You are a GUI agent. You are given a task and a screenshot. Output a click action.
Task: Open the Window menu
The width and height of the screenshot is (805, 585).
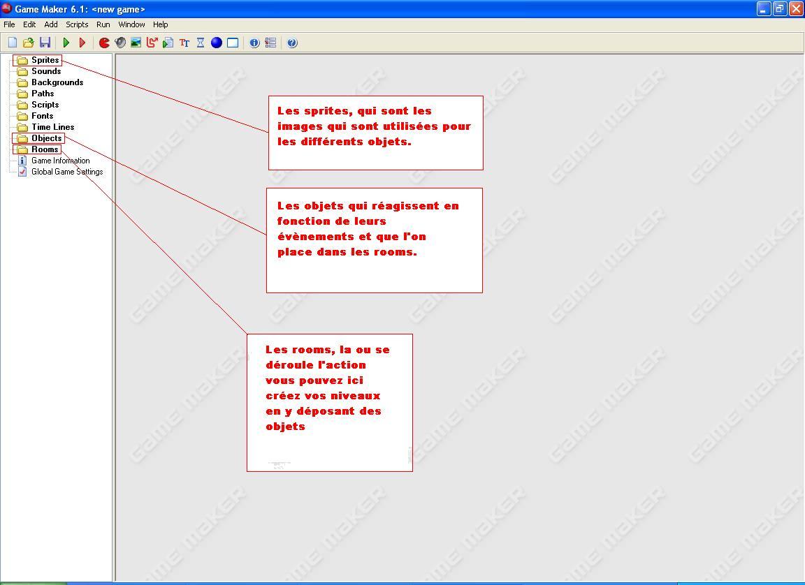click(131, 24)
